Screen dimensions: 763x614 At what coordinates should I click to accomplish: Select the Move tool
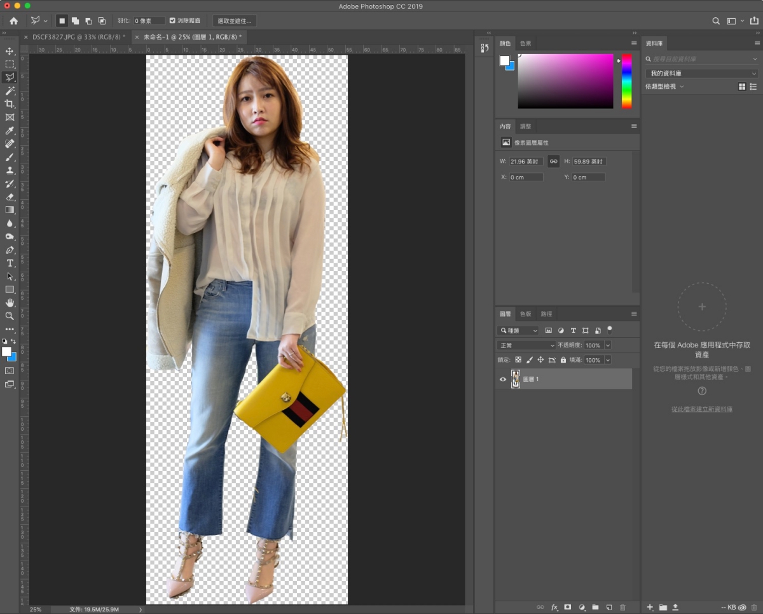10,51
